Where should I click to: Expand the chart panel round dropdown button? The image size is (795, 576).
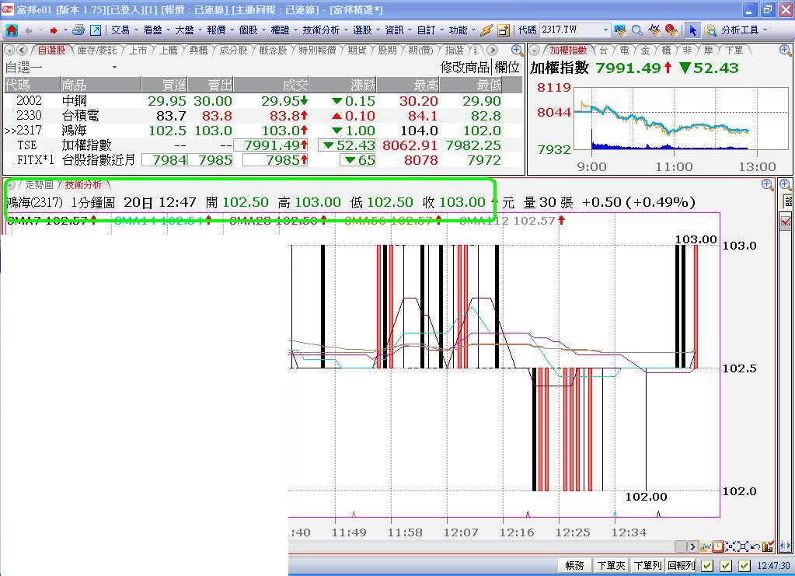9,185
